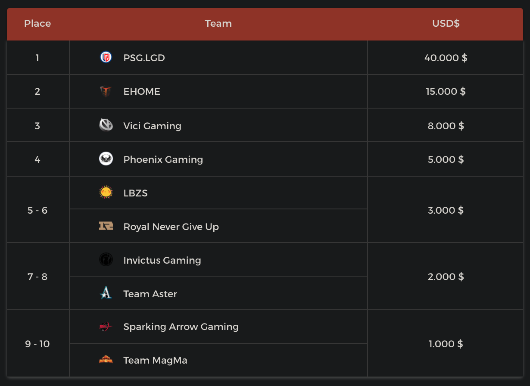
Task: Select the Team Aster name
Action: coord(150,294)
